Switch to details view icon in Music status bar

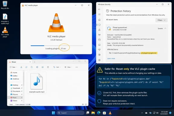tap(83, 104)
